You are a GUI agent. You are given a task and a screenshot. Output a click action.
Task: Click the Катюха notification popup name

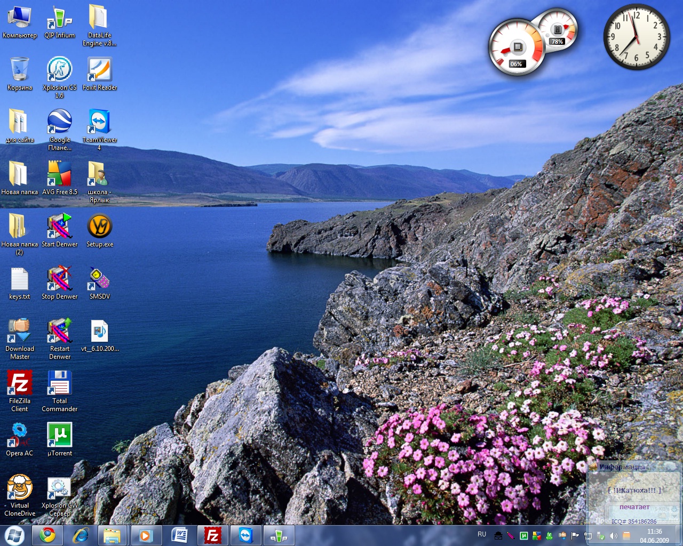[x=634, y=490]
